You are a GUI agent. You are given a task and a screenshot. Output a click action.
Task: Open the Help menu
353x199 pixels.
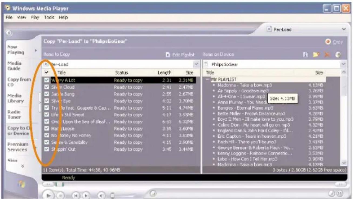click(64, 18)
